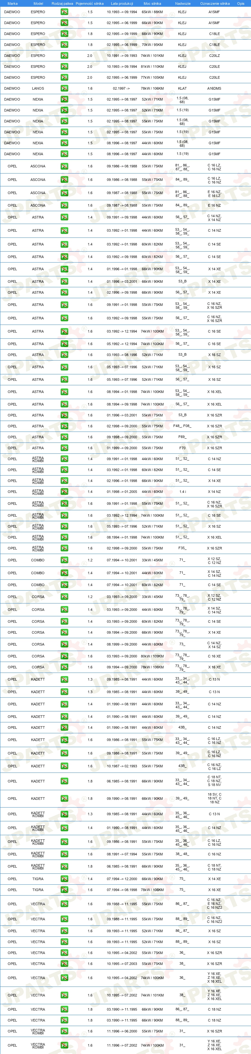This screenshot has width=251, height=1054.
Task: Click fuel icon in Vectra Kombi 55kW/75KM row
Action: click(64, 1031)
